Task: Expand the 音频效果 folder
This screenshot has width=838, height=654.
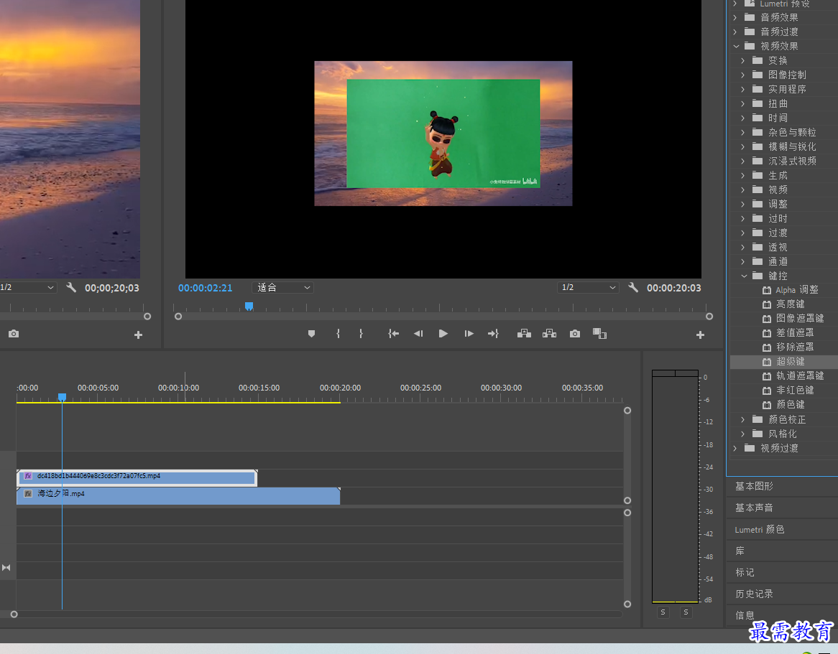Action: [x=735, y=18]
